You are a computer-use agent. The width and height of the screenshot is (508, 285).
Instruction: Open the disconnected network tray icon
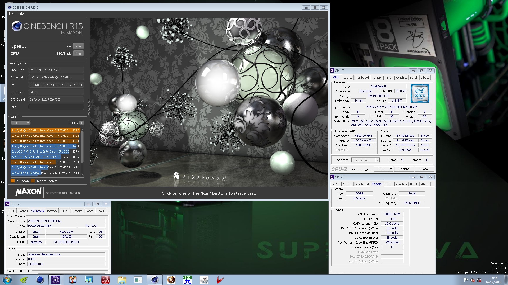[x=479, y=280]
